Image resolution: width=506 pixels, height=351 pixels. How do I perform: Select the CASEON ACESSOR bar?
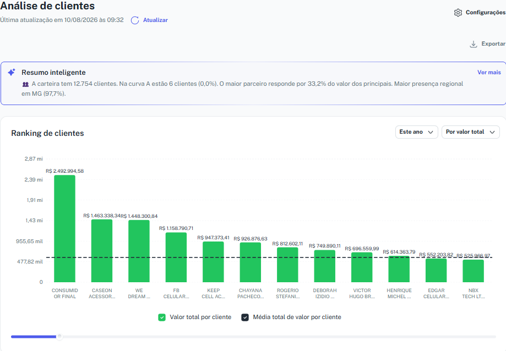click(x=102, y=251)
